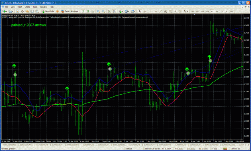The width and height of the screenshot is (251, 151).
Task: Open the Indicators list icon
Action: point(120,11)
